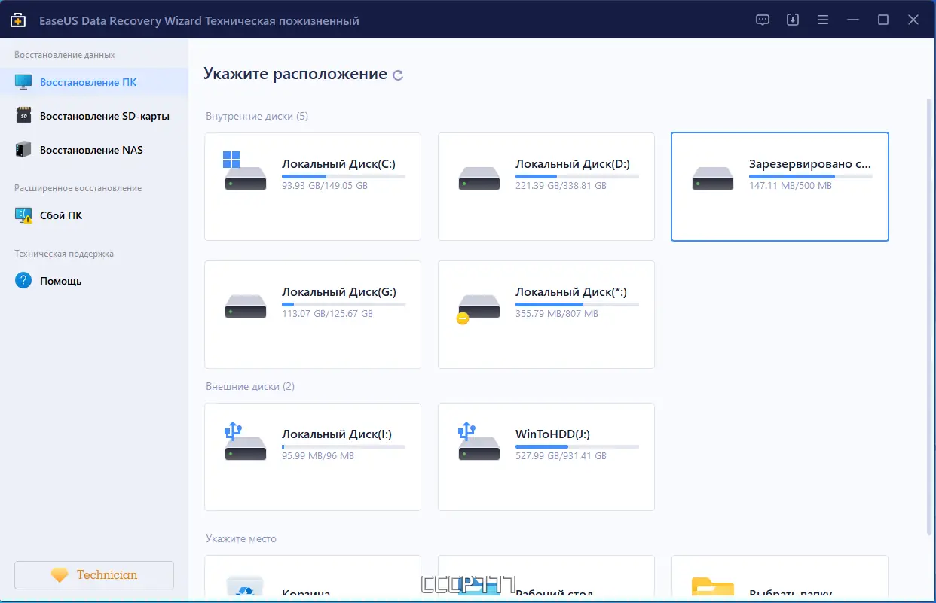Click the EaseUS app logo icon
Image resolution: width=936 pixels, height=603 pixels.
(18, 20)
